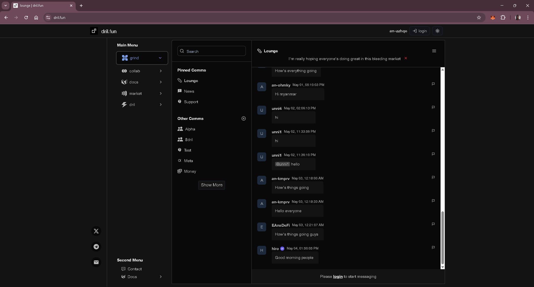Screen dimensions: 534x287
Task: Open the Alpha community channel
Action: pos(190,129)
